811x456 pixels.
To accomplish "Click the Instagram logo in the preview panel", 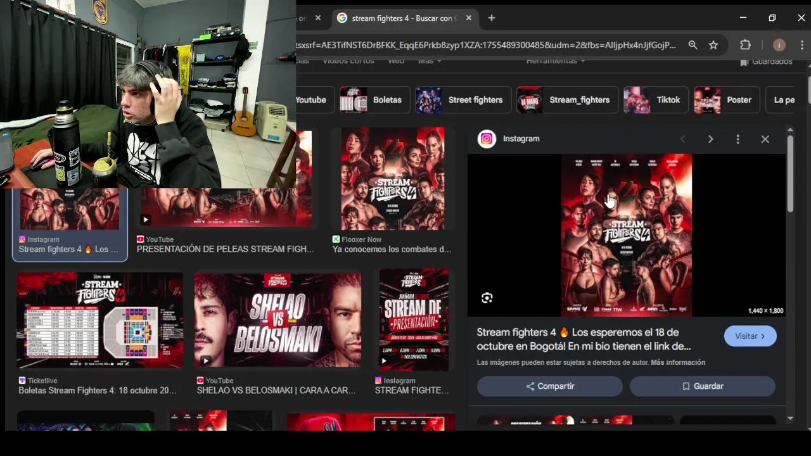I will pyautogui.click(x=487, y=139).
